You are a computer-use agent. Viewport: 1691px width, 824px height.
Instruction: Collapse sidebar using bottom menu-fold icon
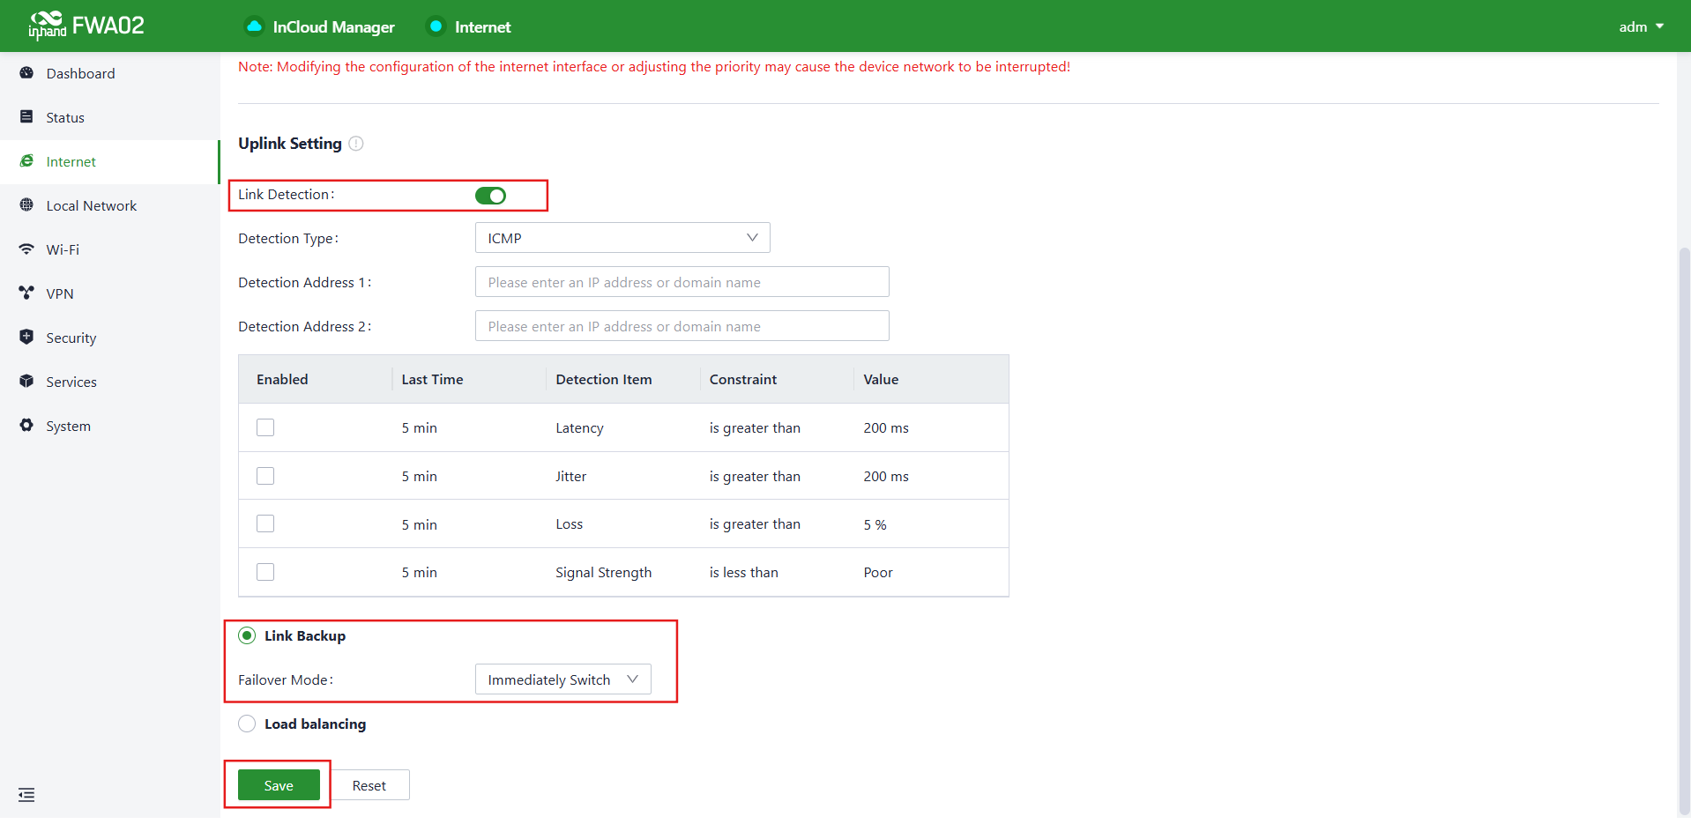click(26, 795)
